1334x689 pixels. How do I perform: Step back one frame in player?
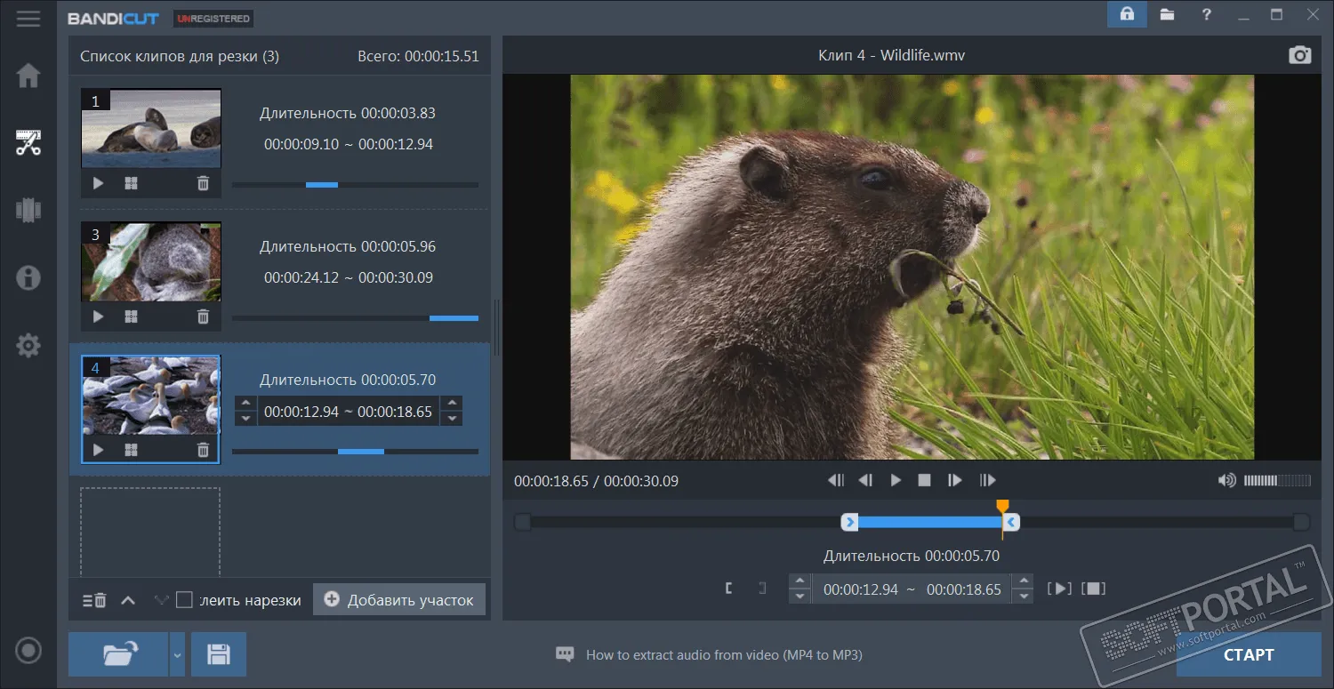click(x=865, y=480)
